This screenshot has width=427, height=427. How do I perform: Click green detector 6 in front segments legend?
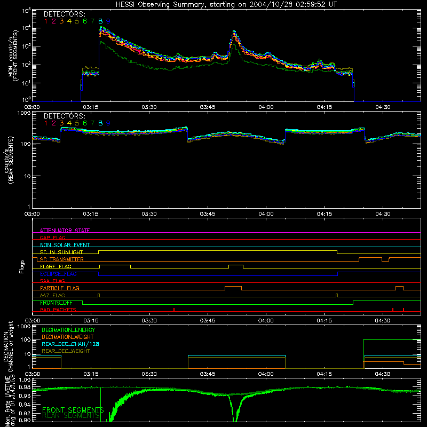click(x=85, y=21)
